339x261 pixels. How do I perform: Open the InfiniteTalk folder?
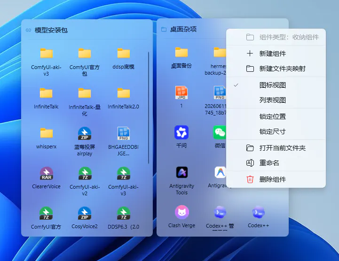pos(46,93)
